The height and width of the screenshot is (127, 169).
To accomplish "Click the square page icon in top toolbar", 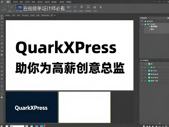I will click(x=75, y=7).
